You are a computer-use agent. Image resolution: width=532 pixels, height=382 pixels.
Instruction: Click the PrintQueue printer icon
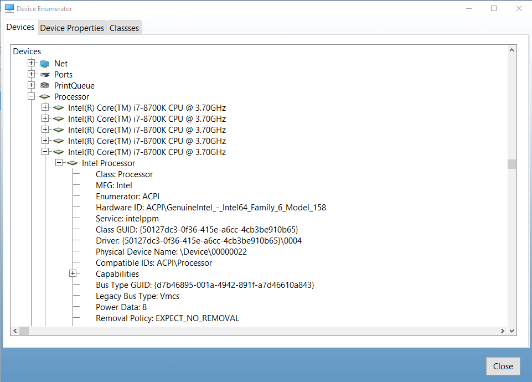45,86
